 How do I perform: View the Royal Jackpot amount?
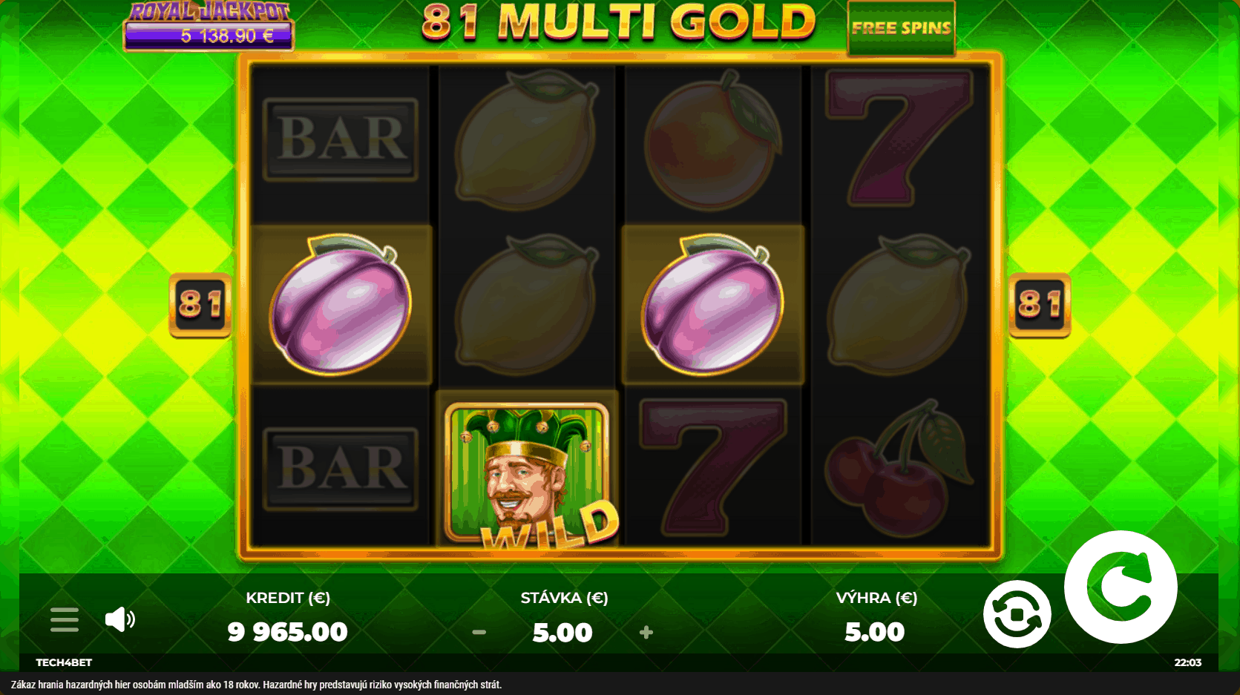coord(227,36)
